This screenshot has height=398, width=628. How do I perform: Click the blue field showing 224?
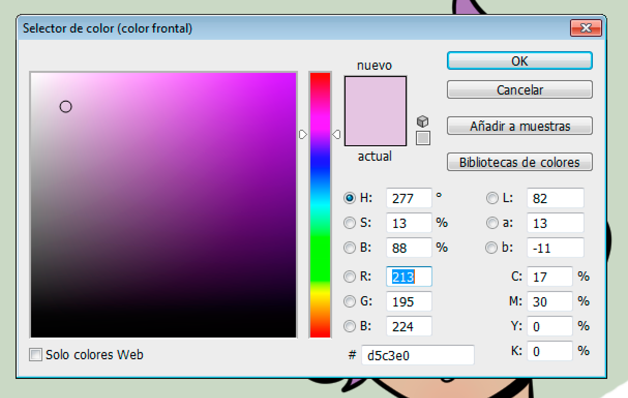tap(409, 327)
